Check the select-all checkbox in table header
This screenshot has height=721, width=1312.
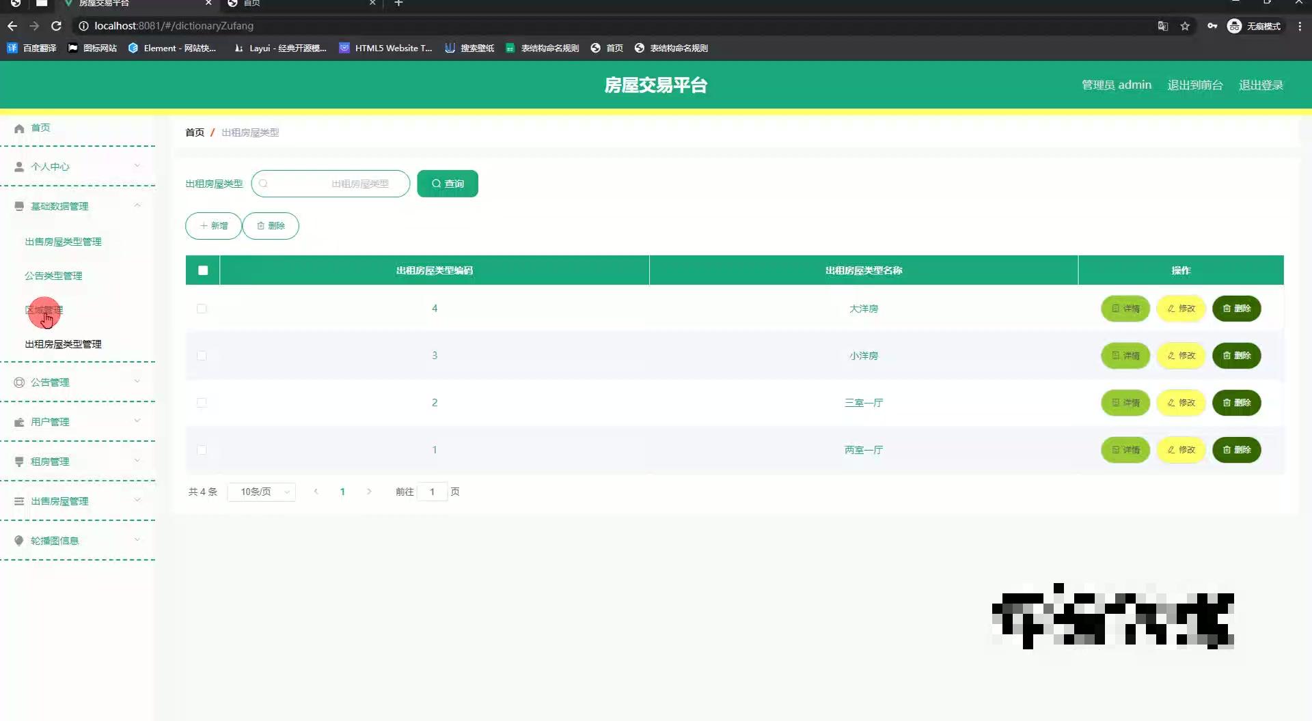[x=202, y=270]
